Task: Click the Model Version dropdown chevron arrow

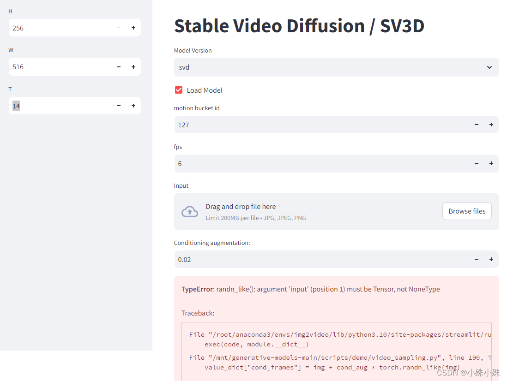Action: 489,67
